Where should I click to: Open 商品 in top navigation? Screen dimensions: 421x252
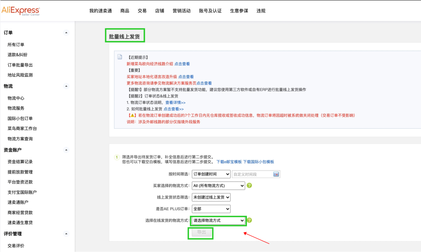pos(125,11)
